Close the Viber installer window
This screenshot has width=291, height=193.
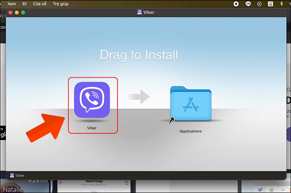(10, 12)
